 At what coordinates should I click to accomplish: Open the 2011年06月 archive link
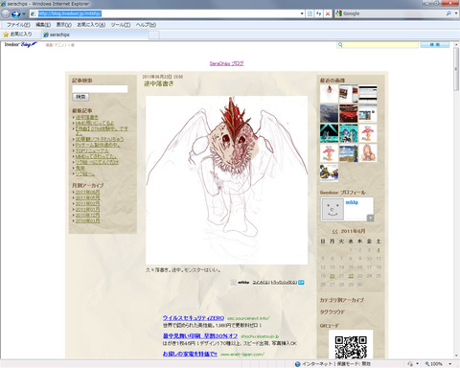(x=87, y=192)
